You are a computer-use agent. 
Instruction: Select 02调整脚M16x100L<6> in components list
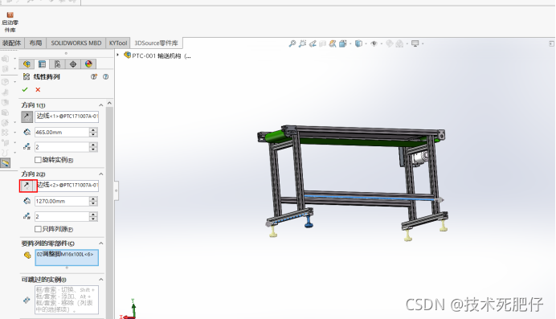65,254
